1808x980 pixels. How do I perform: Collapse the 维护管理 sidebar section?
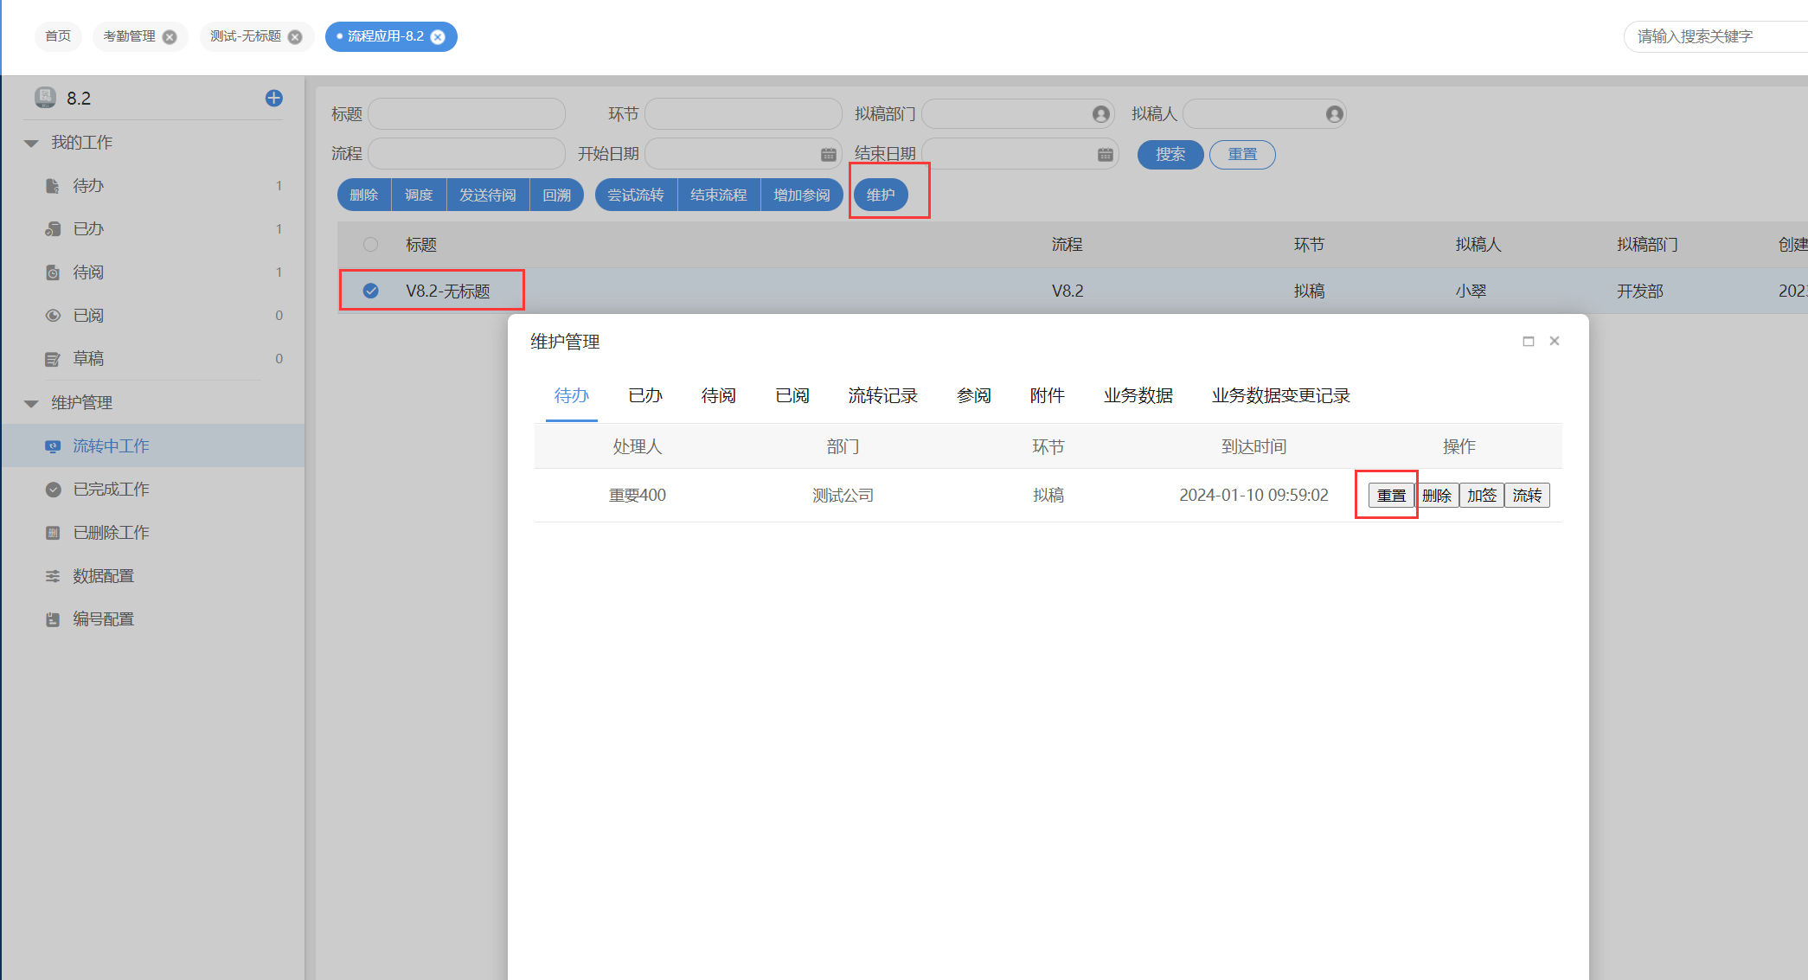tap(31, 404)
